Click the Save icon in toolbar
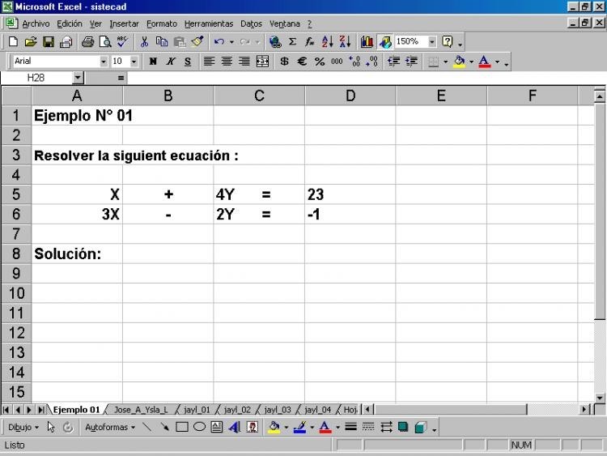The height and width of the screenshot is (456, 607). click(49, 41)
